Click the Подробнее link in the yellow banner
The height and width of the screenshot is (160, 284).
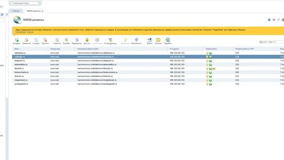tap(21, 32)
